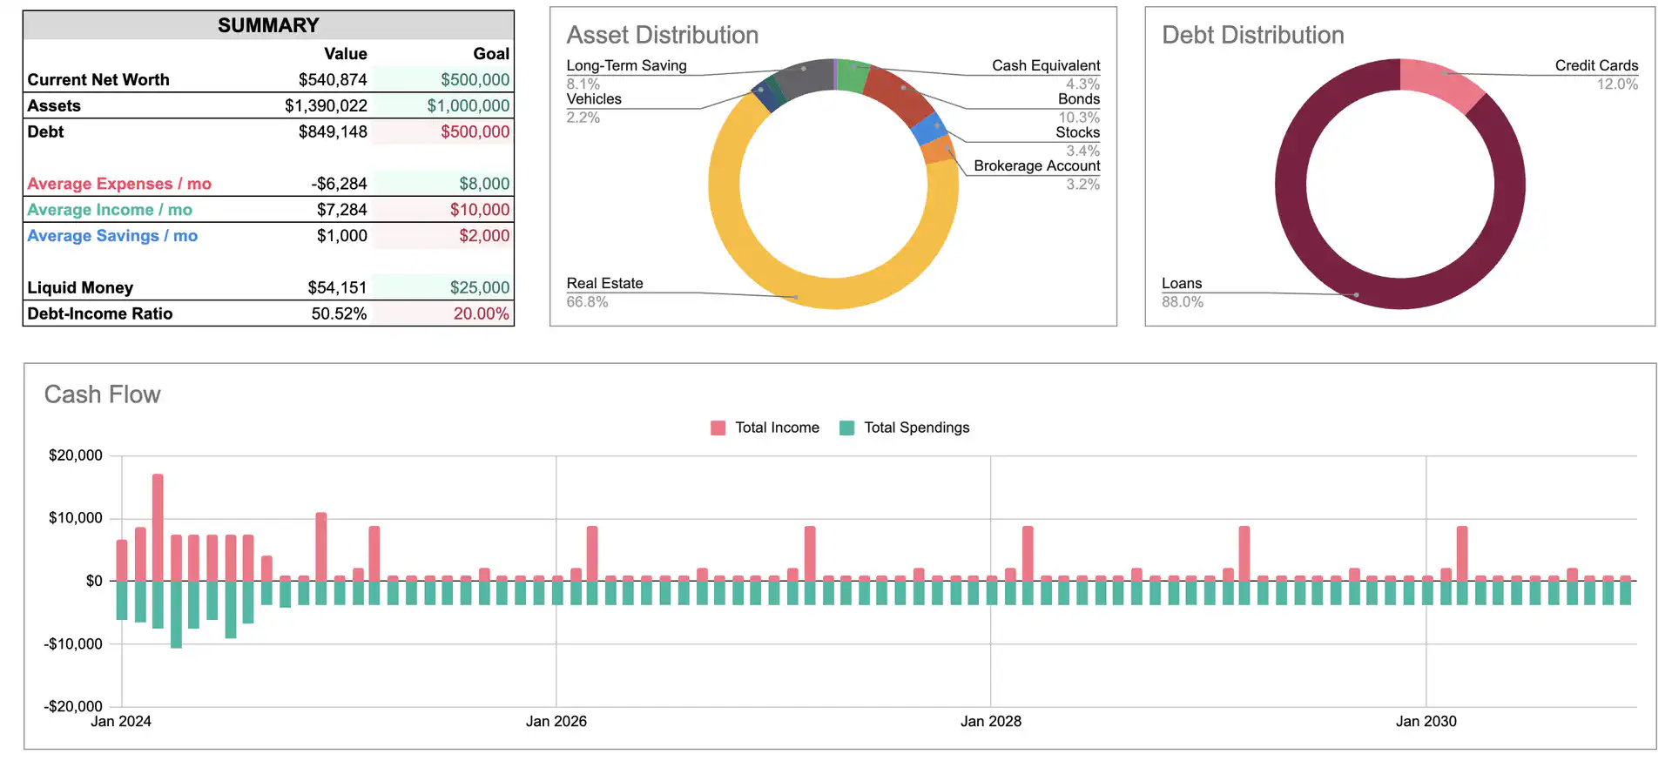Click the Average Income / mo label

110,210
